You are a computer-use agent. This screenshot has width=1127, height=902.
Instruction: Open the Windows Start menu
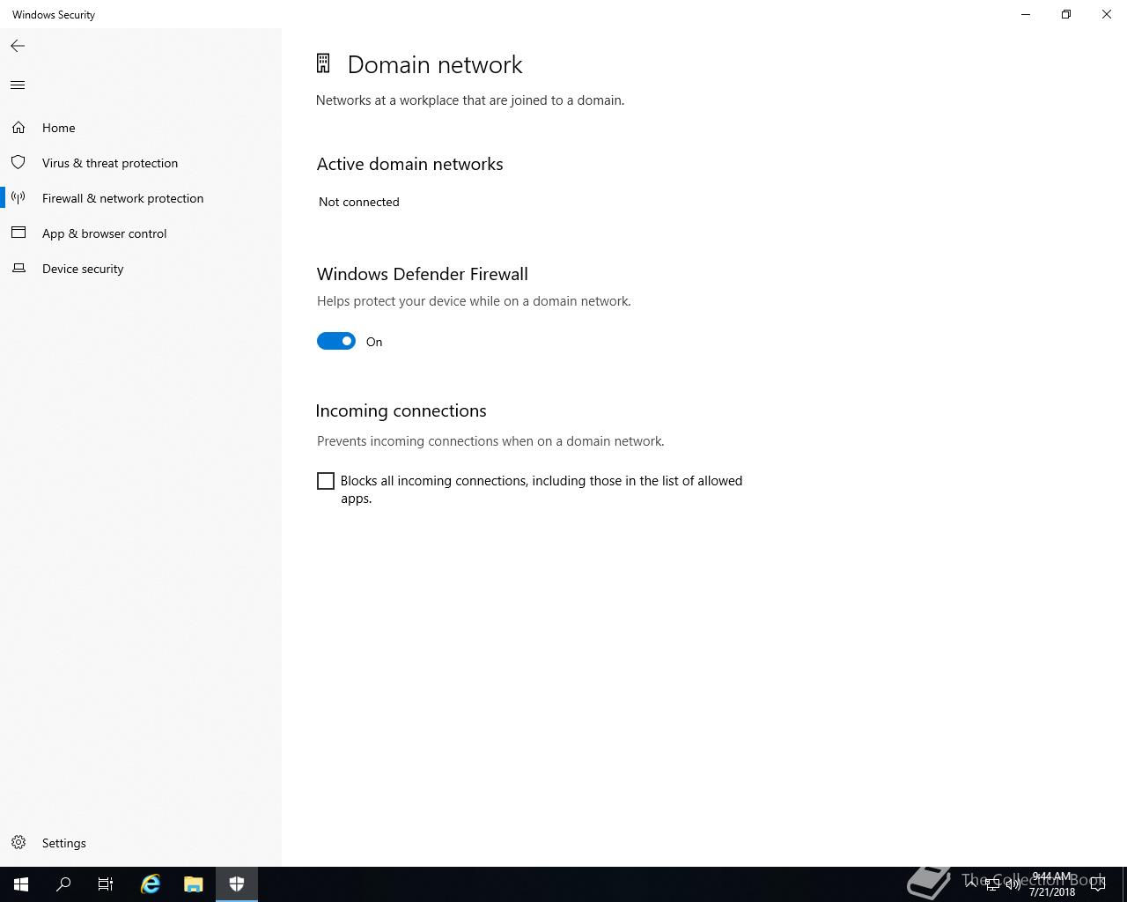[x=21, y=884]
